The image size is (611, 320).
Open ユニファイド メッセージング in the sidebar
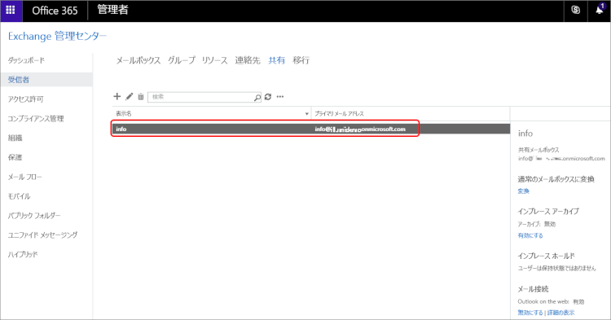[42, 235]
